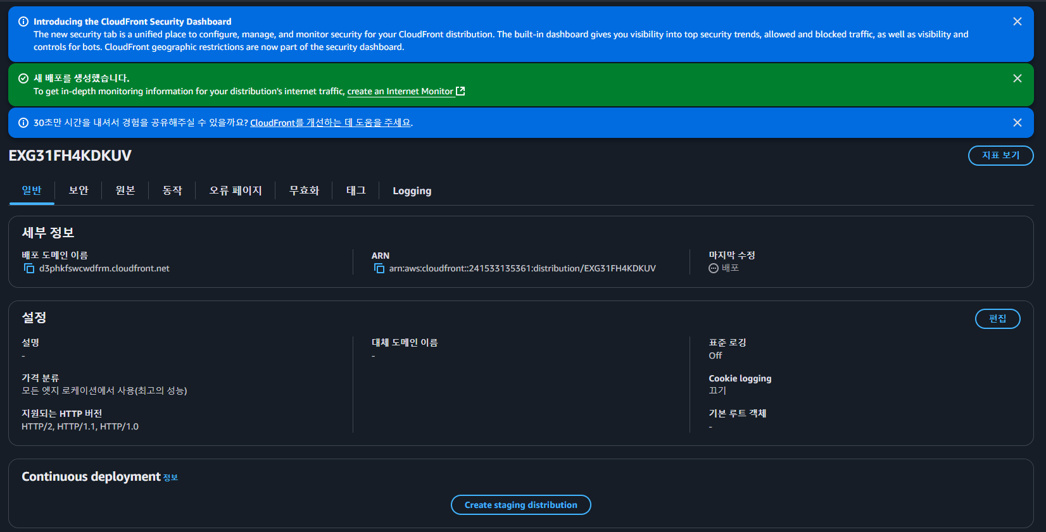Click the 지원되는 HTTP 버전 label
This screenshot has width=1046, height=532.
coord(62,413)
